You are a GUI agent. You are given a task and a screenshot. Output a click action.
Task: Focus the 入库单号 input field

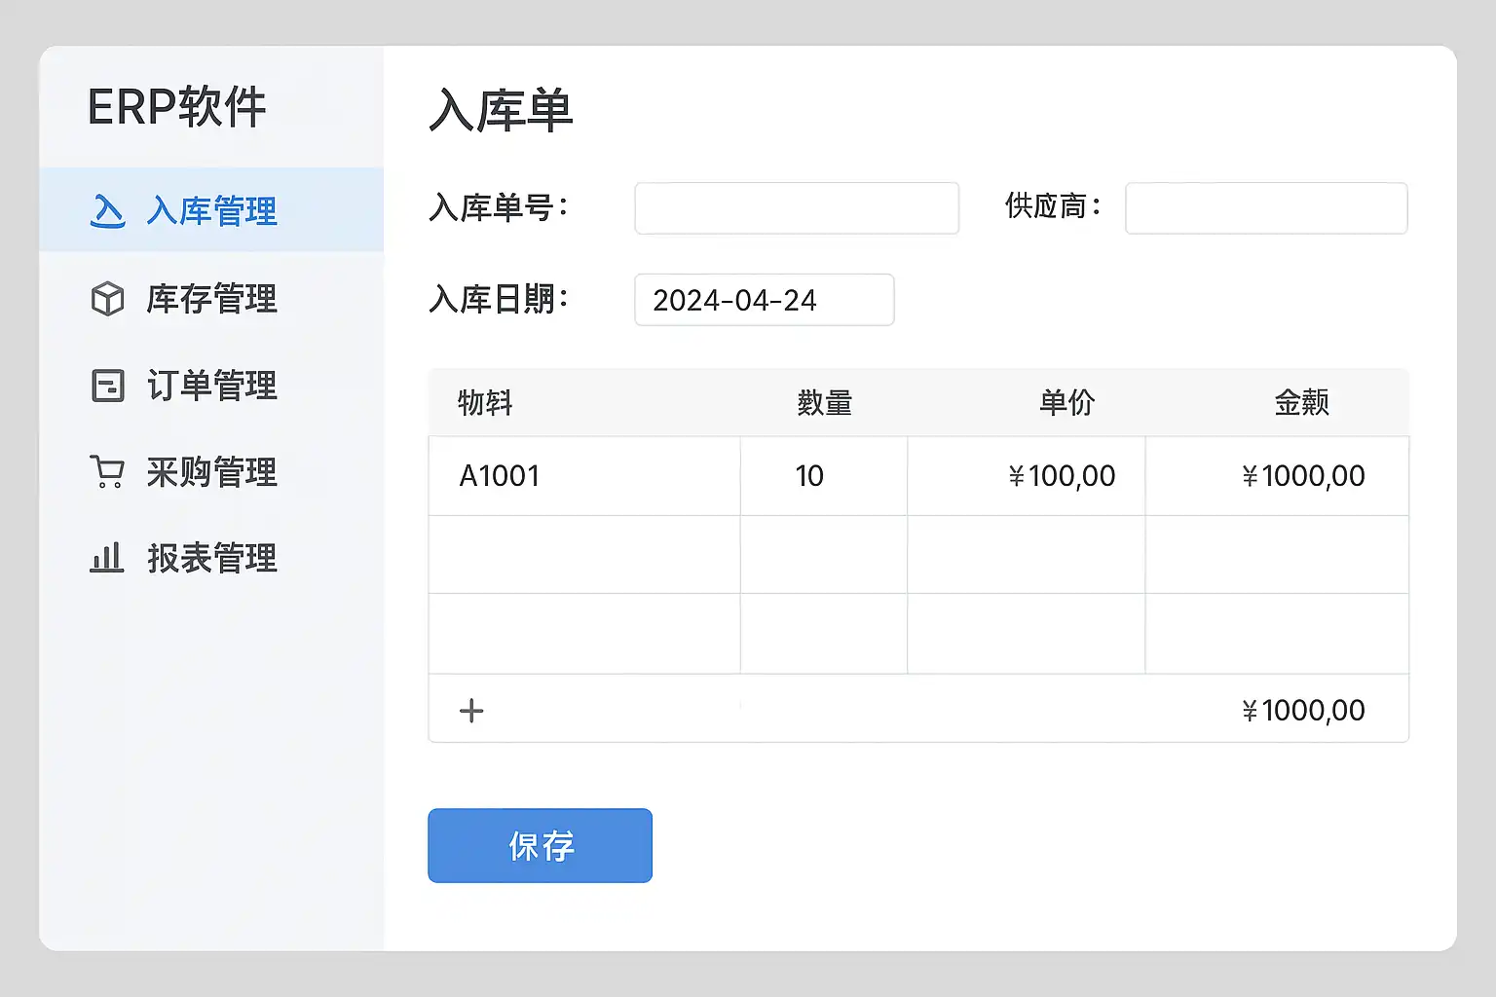(796, 208)
